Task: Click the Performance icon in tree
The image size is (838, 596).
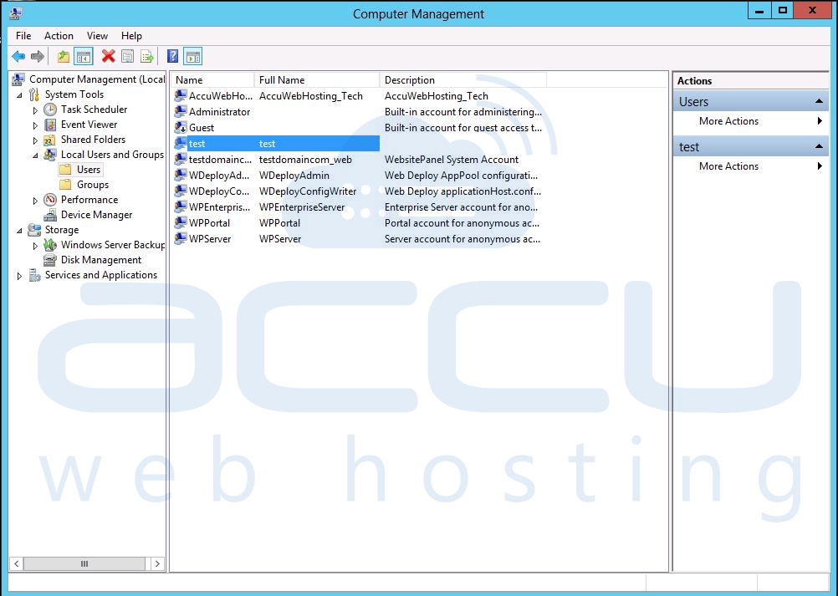Action: point(50,200)
